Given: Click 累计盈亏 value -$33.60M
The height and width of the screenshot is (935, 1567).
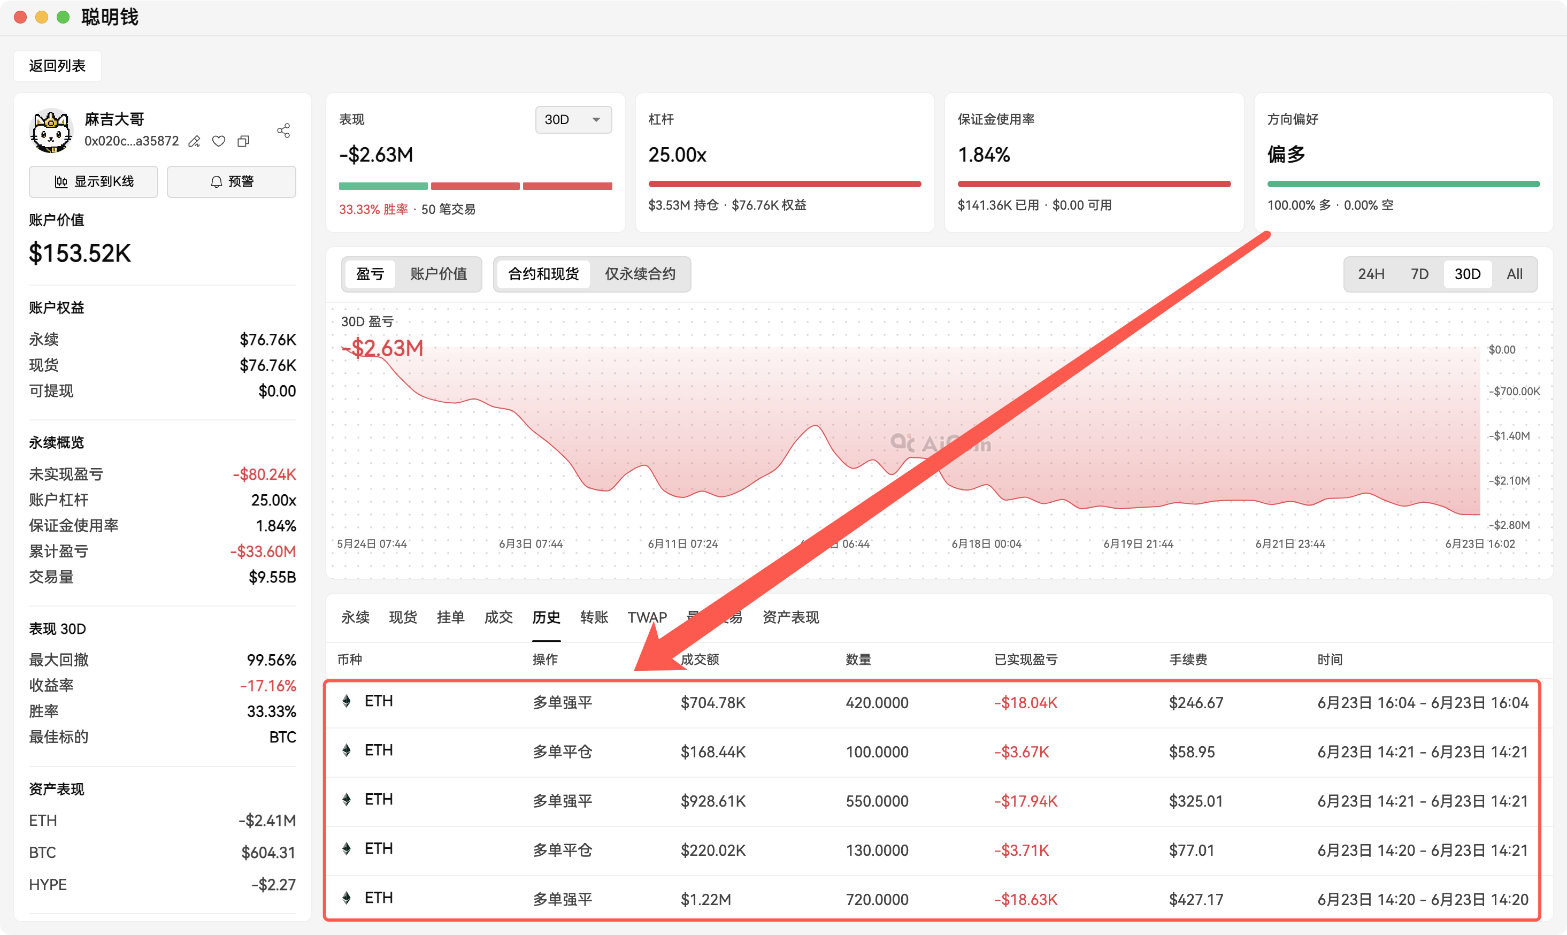Looking at the screenshot, I should 263,552.
